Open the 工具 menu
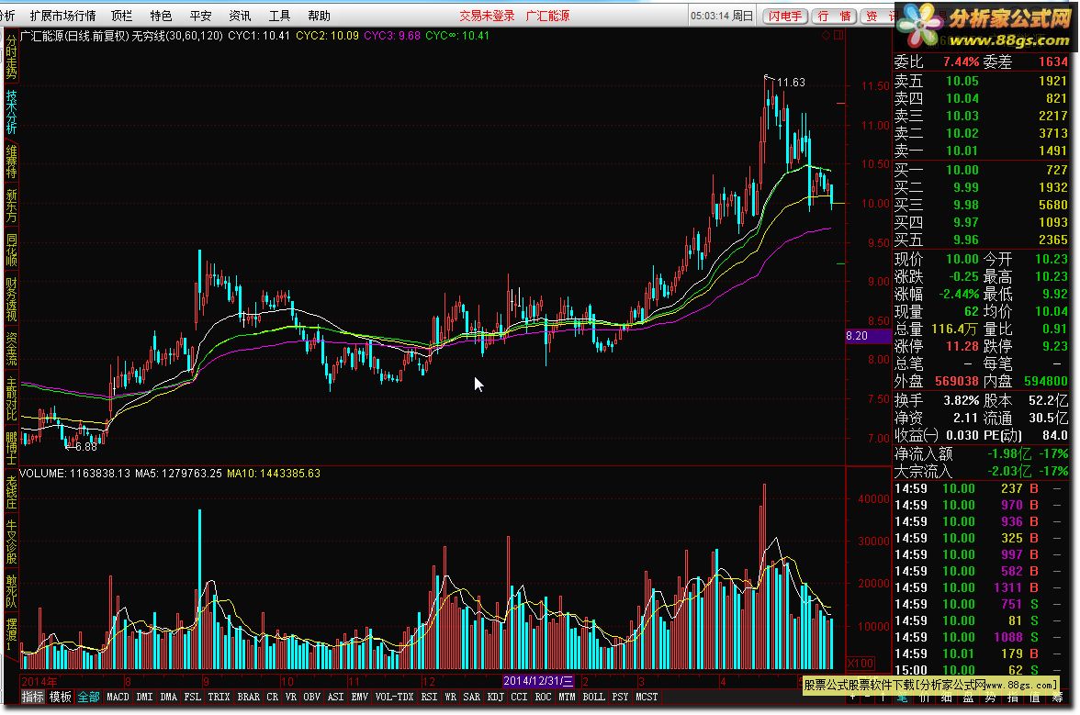 tap(279, 15)
